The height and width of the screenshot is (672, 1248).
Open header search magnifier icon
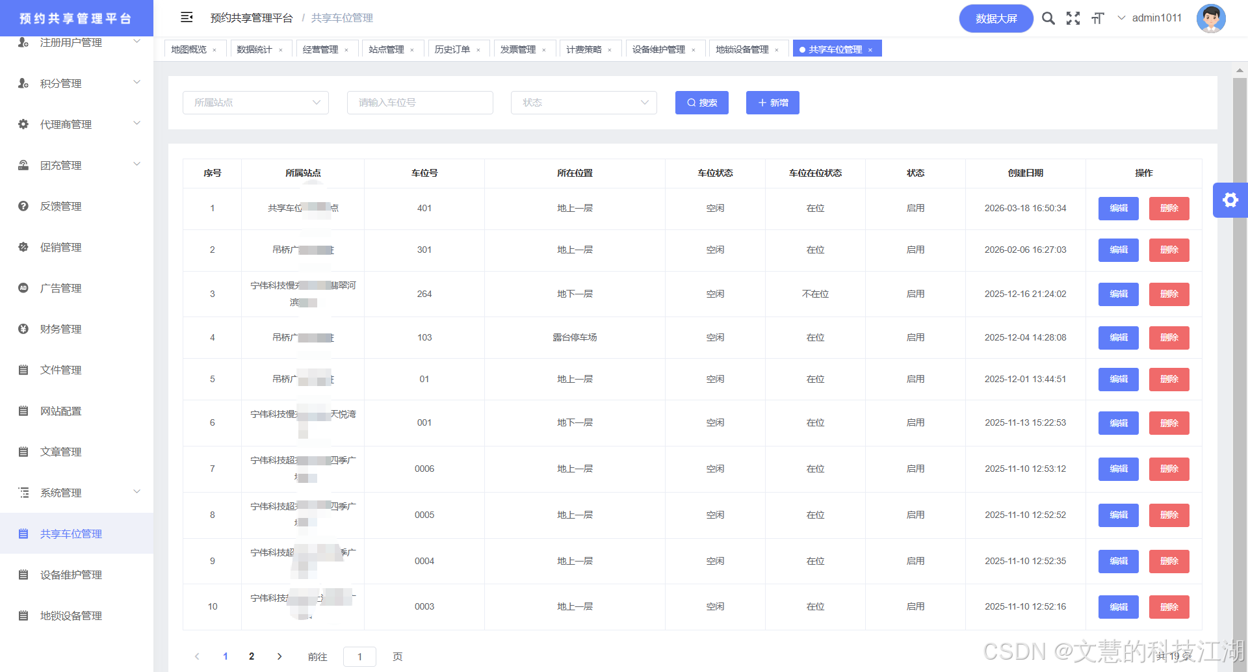tap(1048, 18)
